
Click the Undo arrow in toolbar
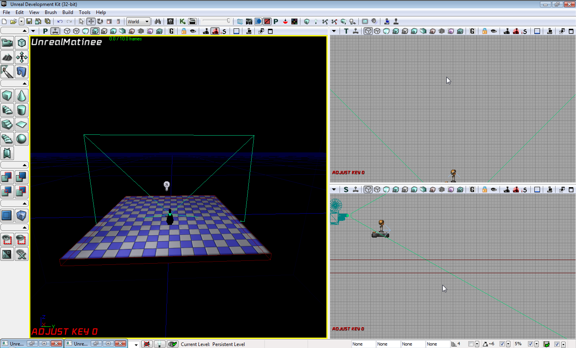point(60,22)
